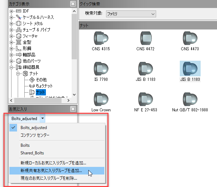Select the CNS 4473 nut thumbnail
217x187 pixels.
coord(190,38)
